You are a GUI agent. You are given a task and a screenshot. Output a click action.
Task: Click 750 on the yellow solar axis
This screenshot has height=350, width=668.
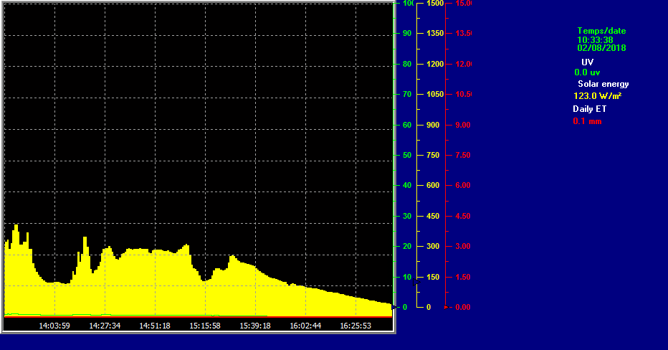tap(434, 155)
